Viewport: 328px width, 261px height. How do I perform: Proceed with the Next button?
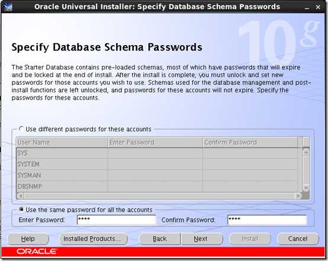pos(202,239)
